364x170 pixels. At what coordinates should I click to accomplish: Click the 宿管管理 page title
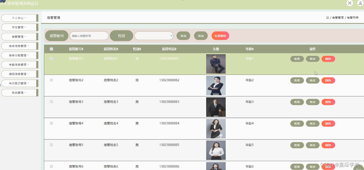point(54,18)
